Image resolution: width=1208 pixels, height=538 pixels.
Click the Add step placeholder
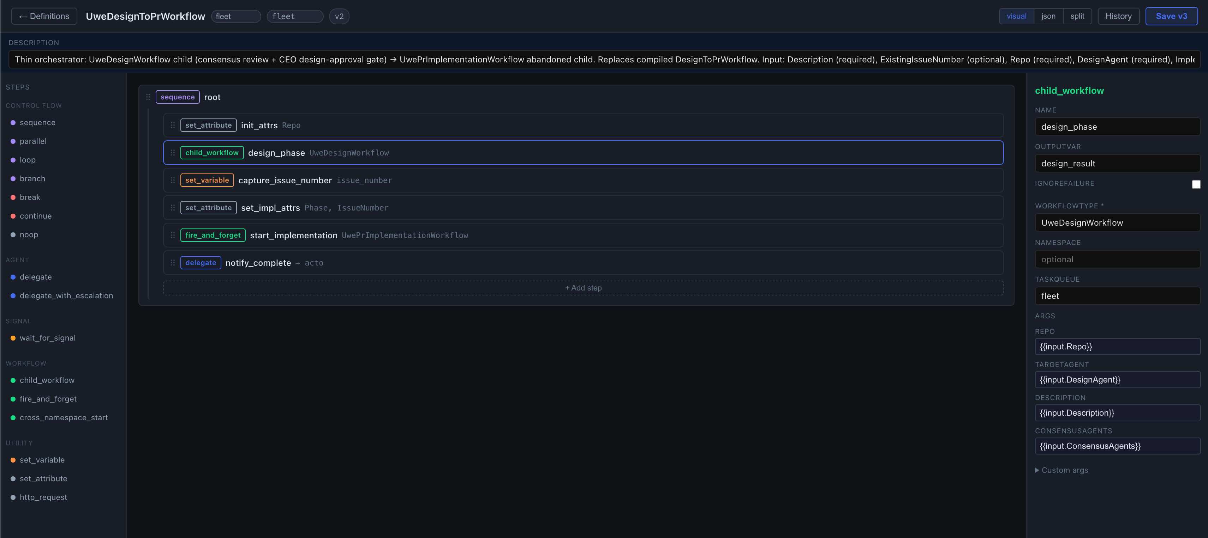click(583, 287)
